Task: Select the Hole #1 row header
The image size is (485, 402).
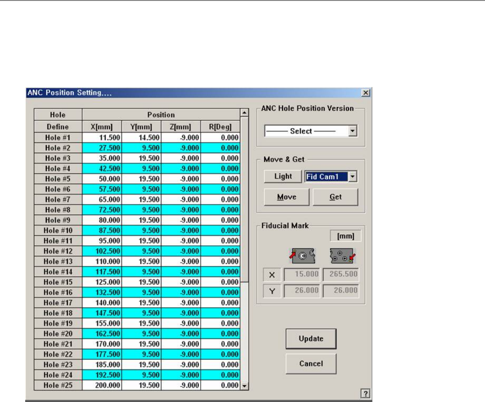Action: [x=58, y=138]
